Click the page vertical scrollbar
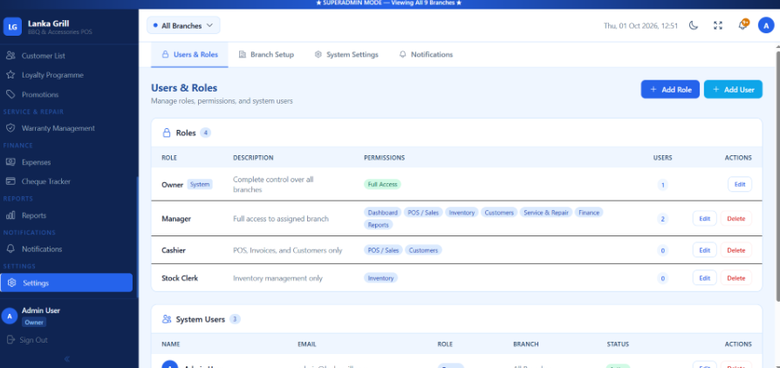This screenshot has width=780, height=368. coord(777,174)
